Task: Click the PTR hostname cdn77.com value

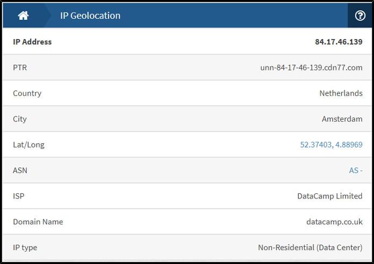Action: pyautogui.click(x=311, y=68)
